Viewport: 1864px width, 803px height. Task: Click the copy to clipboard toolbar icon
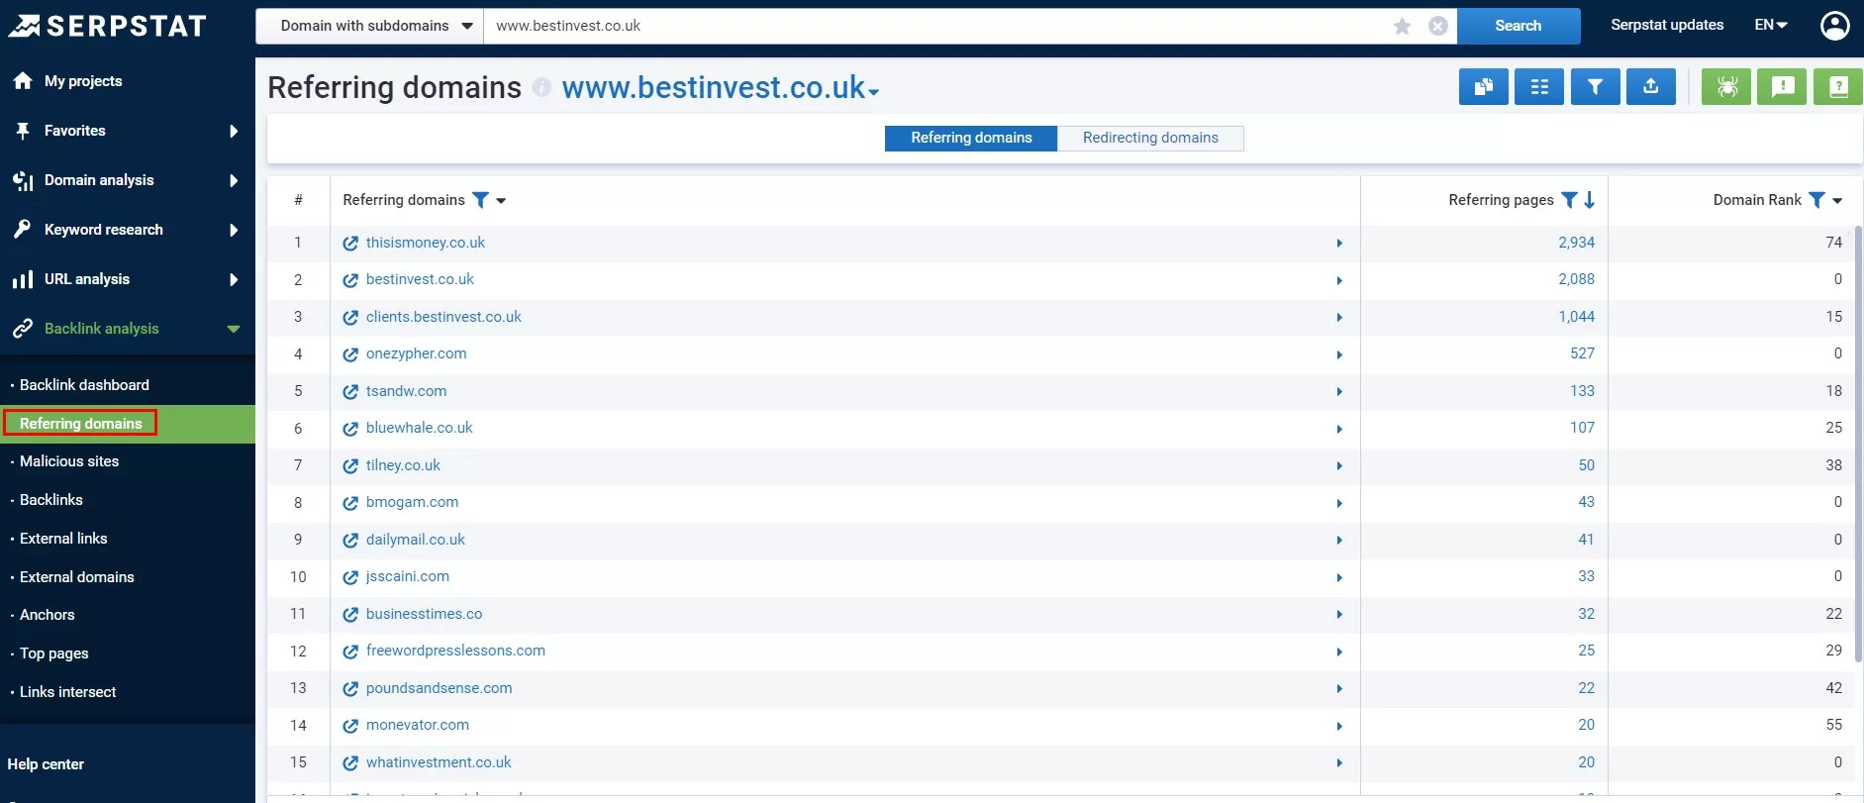tap(1483, 87)
